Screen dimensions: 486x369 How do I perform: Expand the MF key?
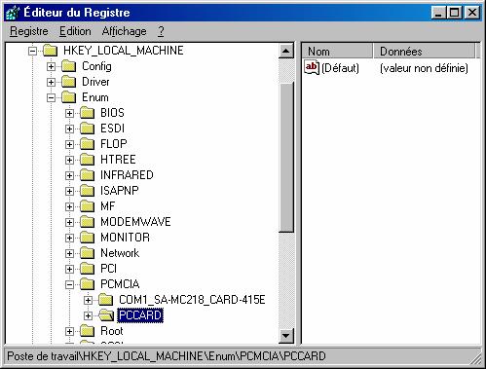(x=69, y=206)
